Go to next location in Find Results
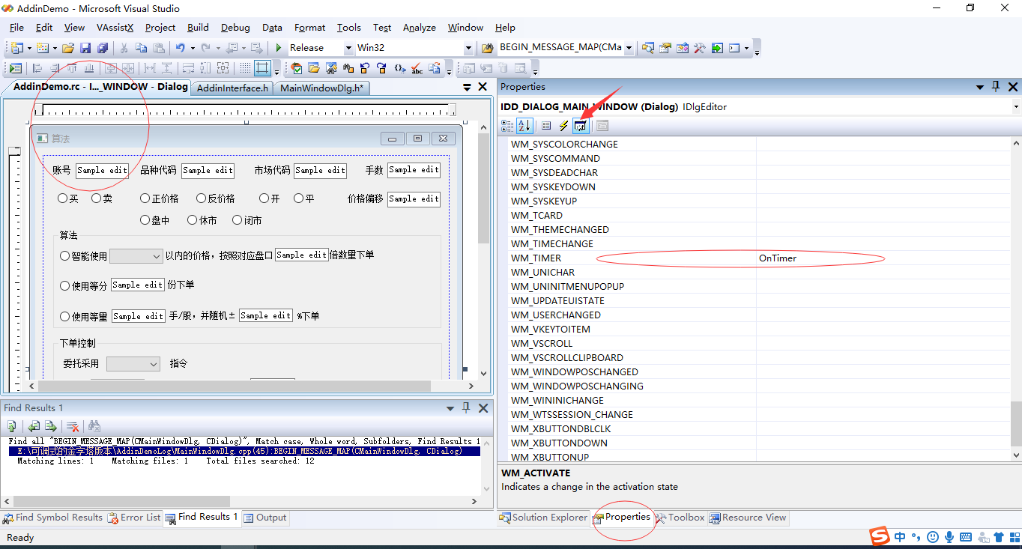Screen dimensions: 1022x549 (50, 426)
